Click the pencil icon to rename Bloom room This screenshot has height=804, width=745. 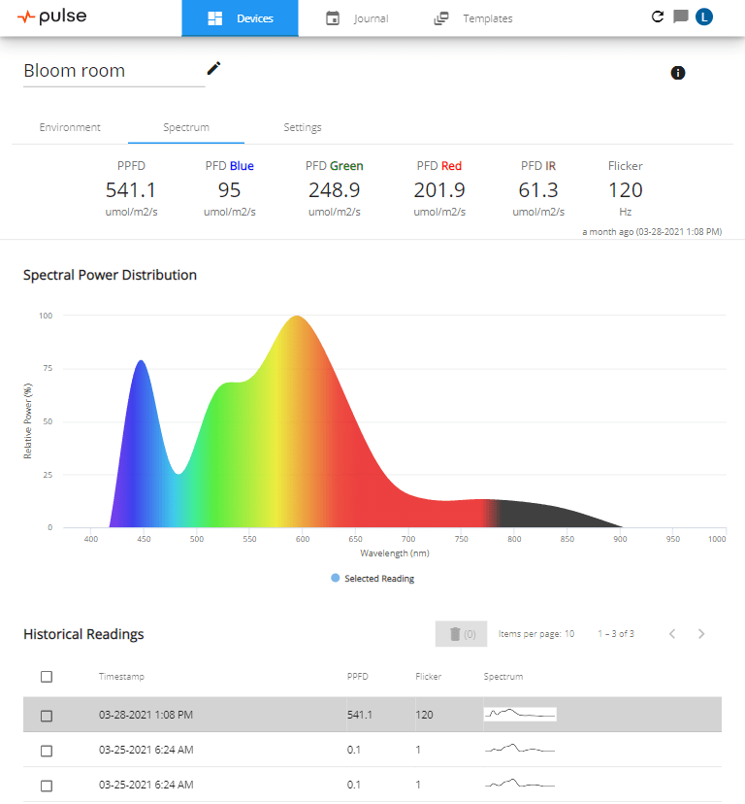[x=214, y=68]
